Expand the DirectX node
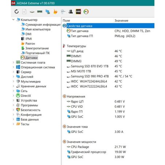This screenshot has width=165, height=165. pos(14,96)
